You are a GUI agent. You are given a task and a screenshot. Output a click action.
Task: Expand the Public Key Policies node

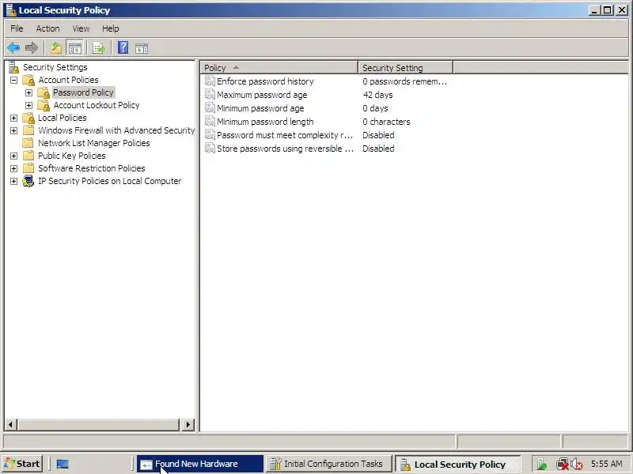13,156
